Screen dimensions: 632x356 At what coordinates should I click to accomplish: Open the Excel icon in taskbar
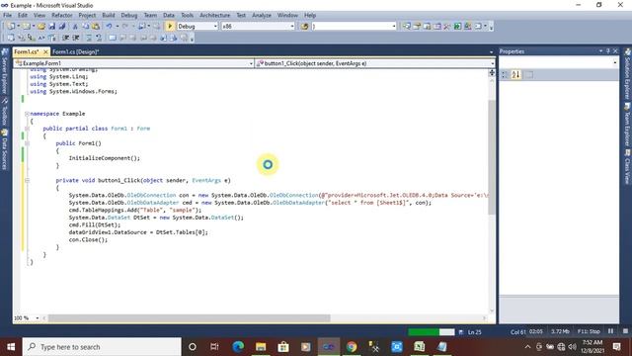pyautogui.click(x=419, y=347)
